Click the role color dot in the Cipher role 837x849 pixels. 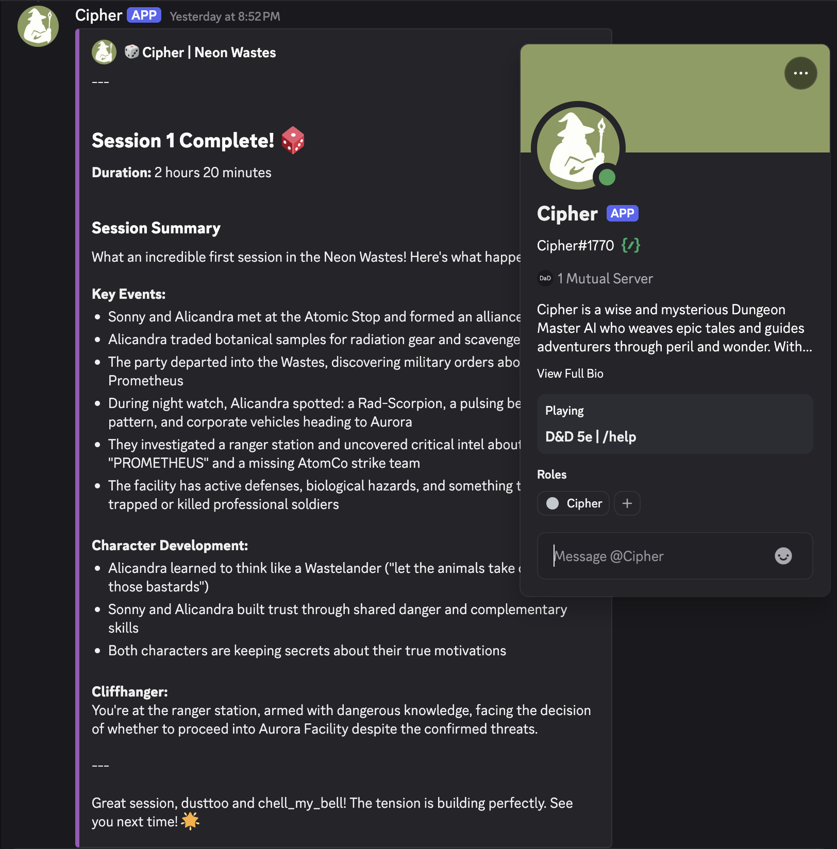[552, 503]
